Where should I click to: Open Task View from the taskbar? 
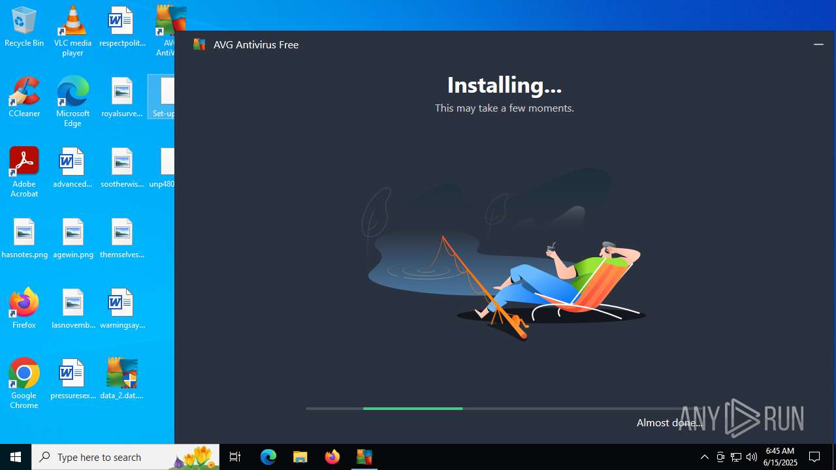[x=235, y=457]
